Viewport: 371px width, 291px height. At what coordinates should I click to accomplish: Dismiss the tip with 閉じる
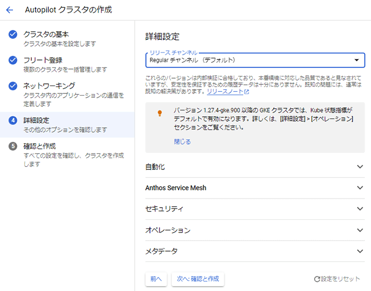tap(182, 142)
